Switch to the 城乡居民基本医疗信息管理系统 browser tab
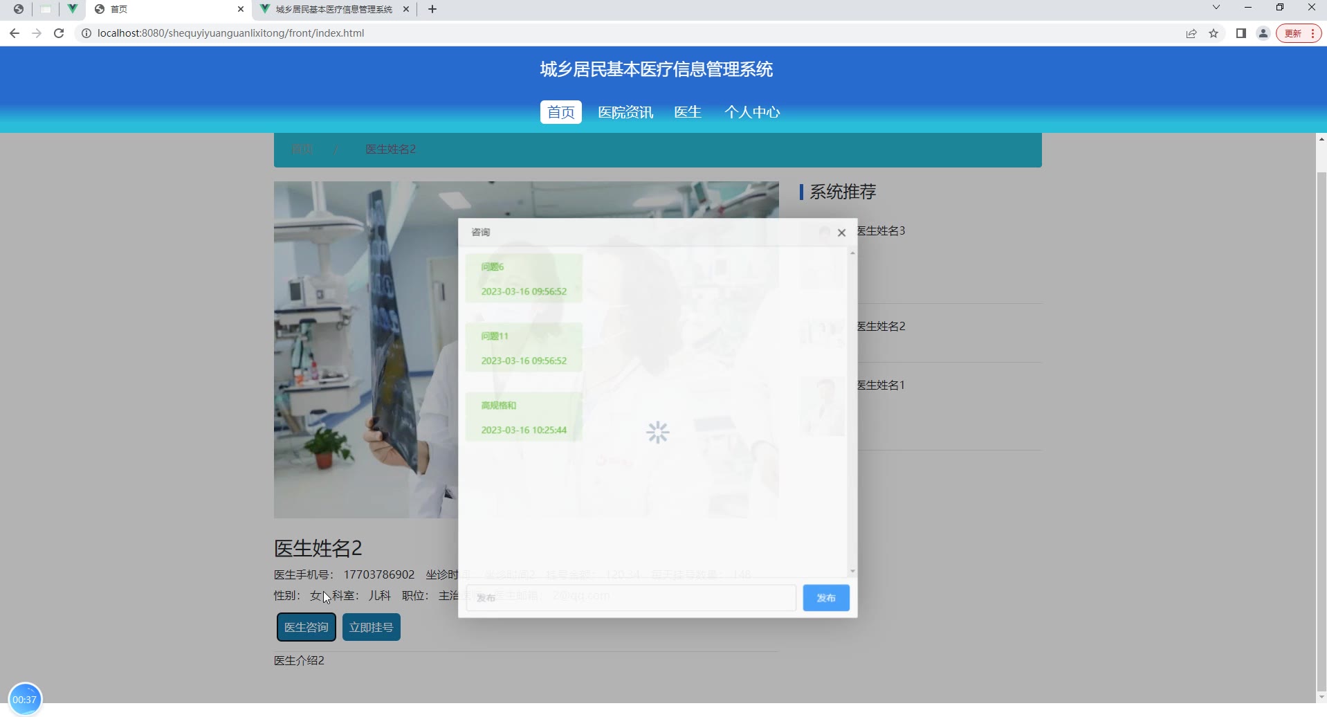Image resolution: width=1327 pixels, height=717 pixels. tap(333, 9)
